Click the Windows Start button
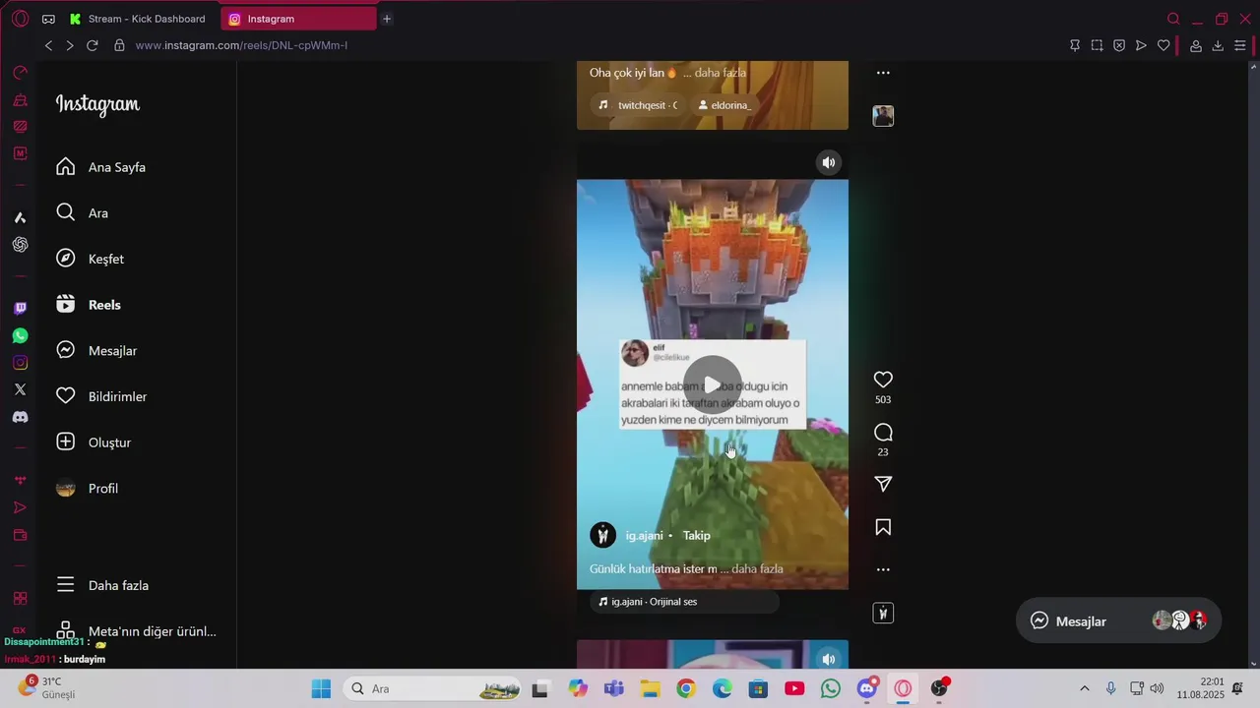1260x708 pixels. pos(321,688)
